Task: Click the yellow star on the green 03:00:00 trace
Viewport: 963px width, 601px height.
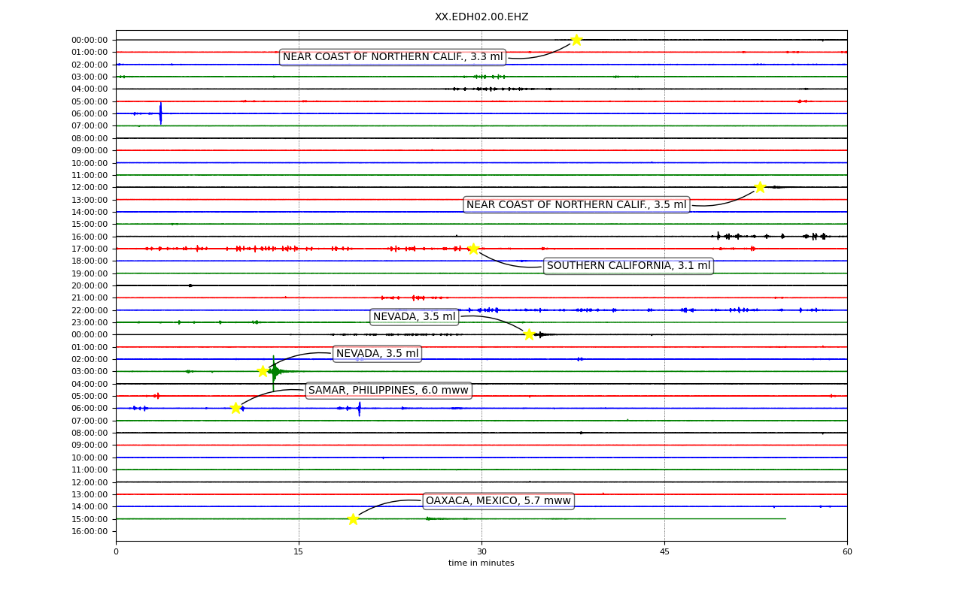Action: coord(263,371)
